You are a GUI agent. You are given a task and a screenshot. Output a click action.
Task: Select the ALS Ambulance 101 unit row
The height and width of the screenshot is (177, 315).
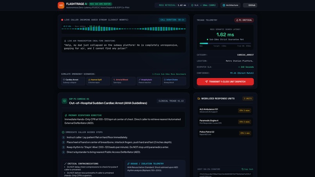(x=225, y=111)
